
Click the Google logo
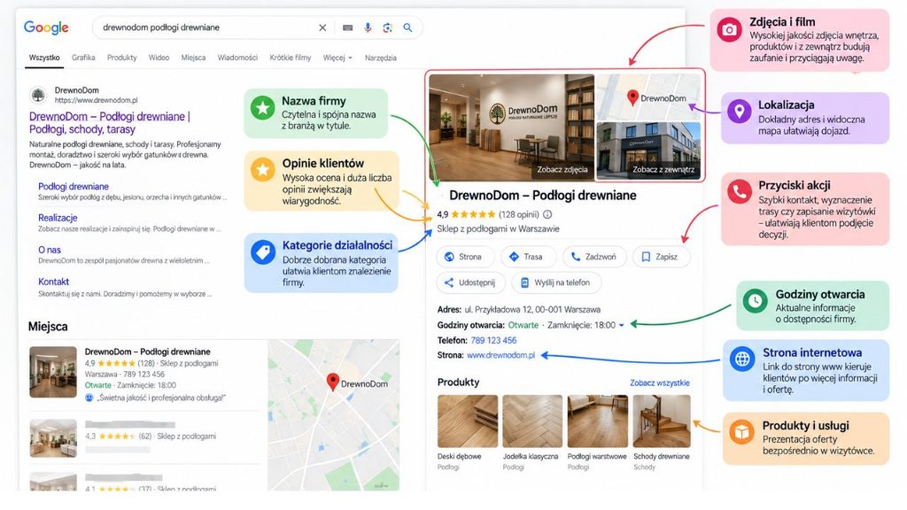46,27
